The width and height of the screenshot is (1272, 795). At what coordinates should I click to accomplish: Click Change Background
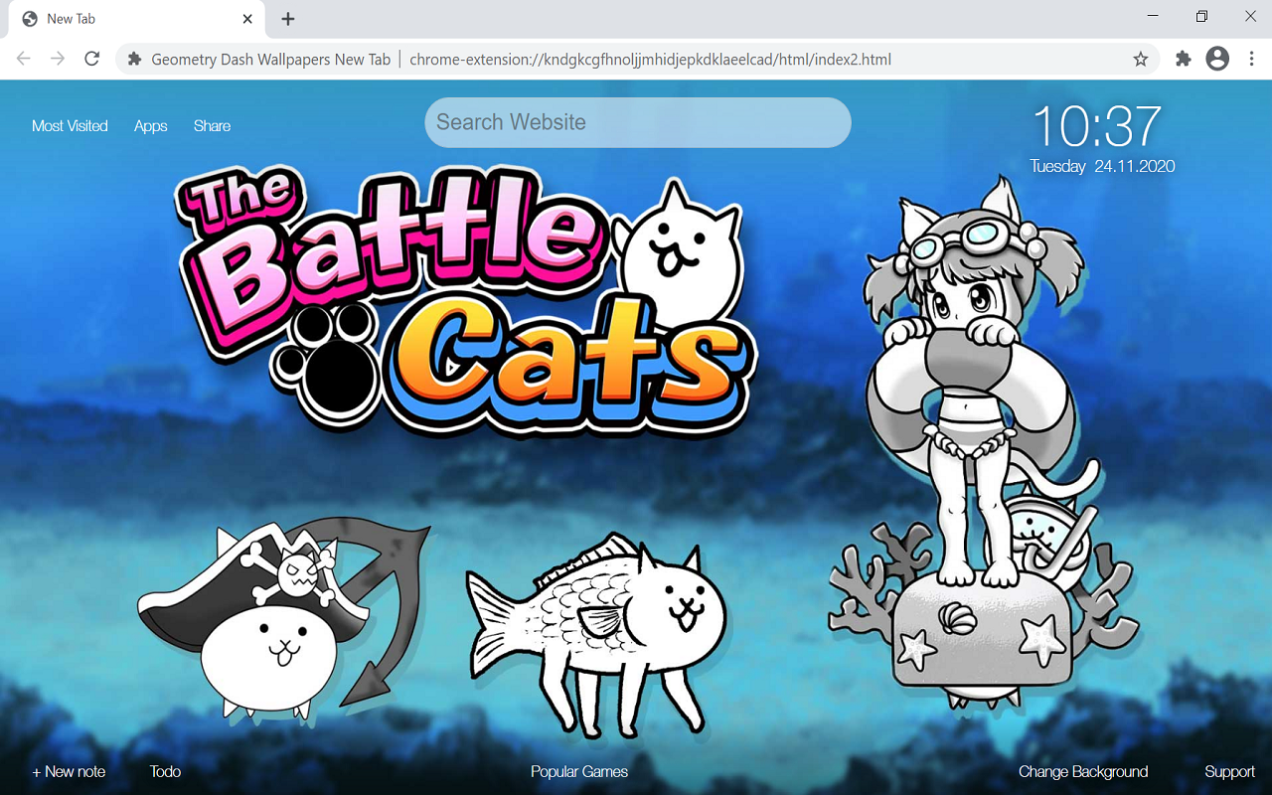click(x=1083, y=771)
